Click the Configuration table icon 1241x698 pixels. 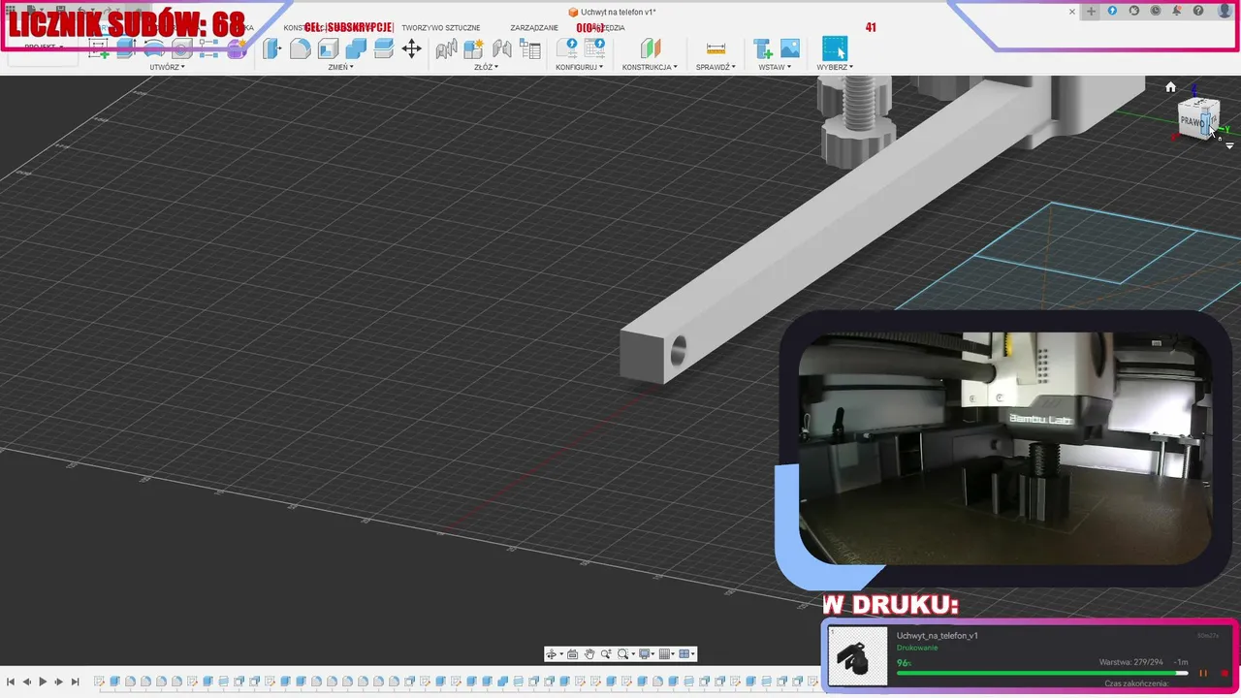point(594,48)
